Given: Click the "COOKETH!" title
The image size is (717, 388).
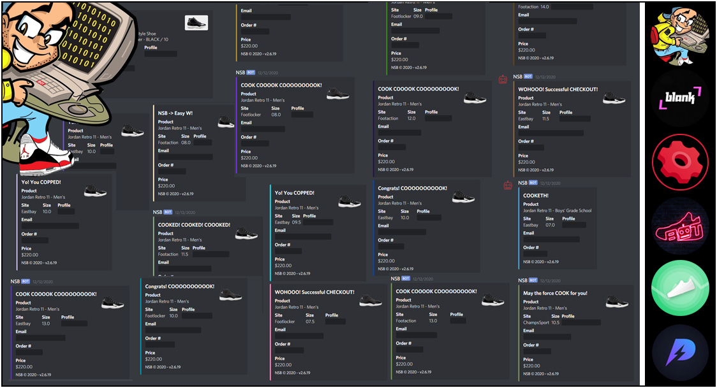Looking at the screenshot, I should point(536,196).
